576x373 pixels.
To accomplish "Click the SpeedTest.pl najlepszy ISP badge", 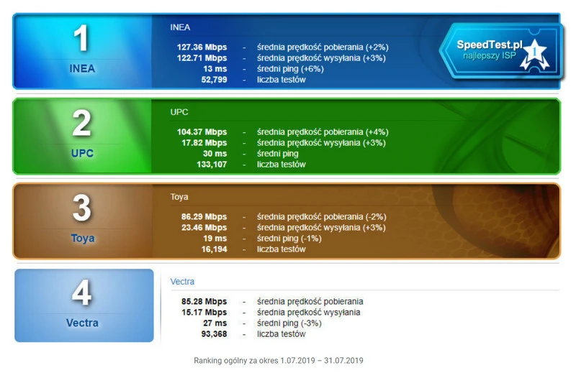I will click(x=491, y=50).
